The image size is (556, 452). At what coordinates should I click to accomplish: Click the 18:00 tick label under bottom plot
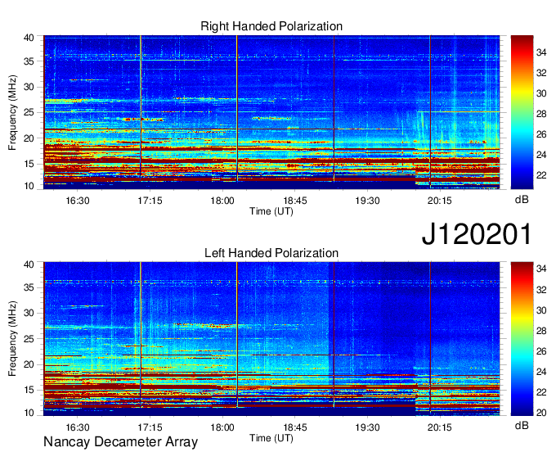[222, 427]
